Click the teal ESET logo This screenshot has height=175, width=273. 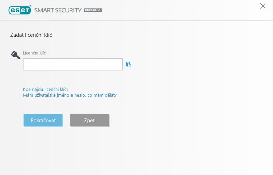pyautogui.click(x=20, y=10)
